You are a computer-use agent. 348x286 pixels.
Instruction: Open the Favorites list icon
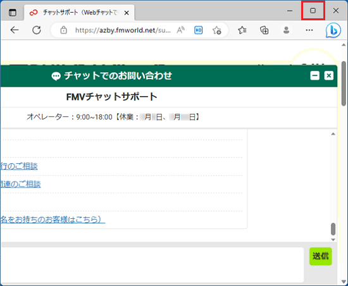click(242, 30)
